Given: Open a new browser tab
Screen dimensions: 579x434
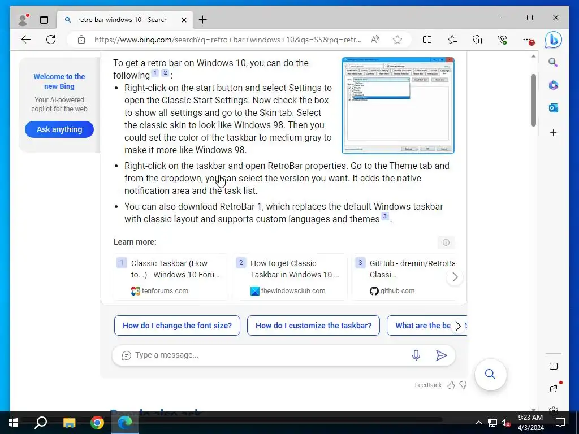Looking at the screenshot, I should tap(203, 20).
